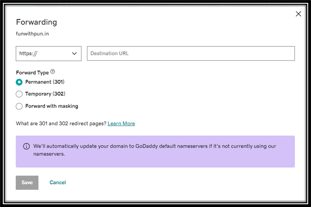Click the 301 and 302 redirect pages question text
Screen dimensions: 311x207
point(61,123)
